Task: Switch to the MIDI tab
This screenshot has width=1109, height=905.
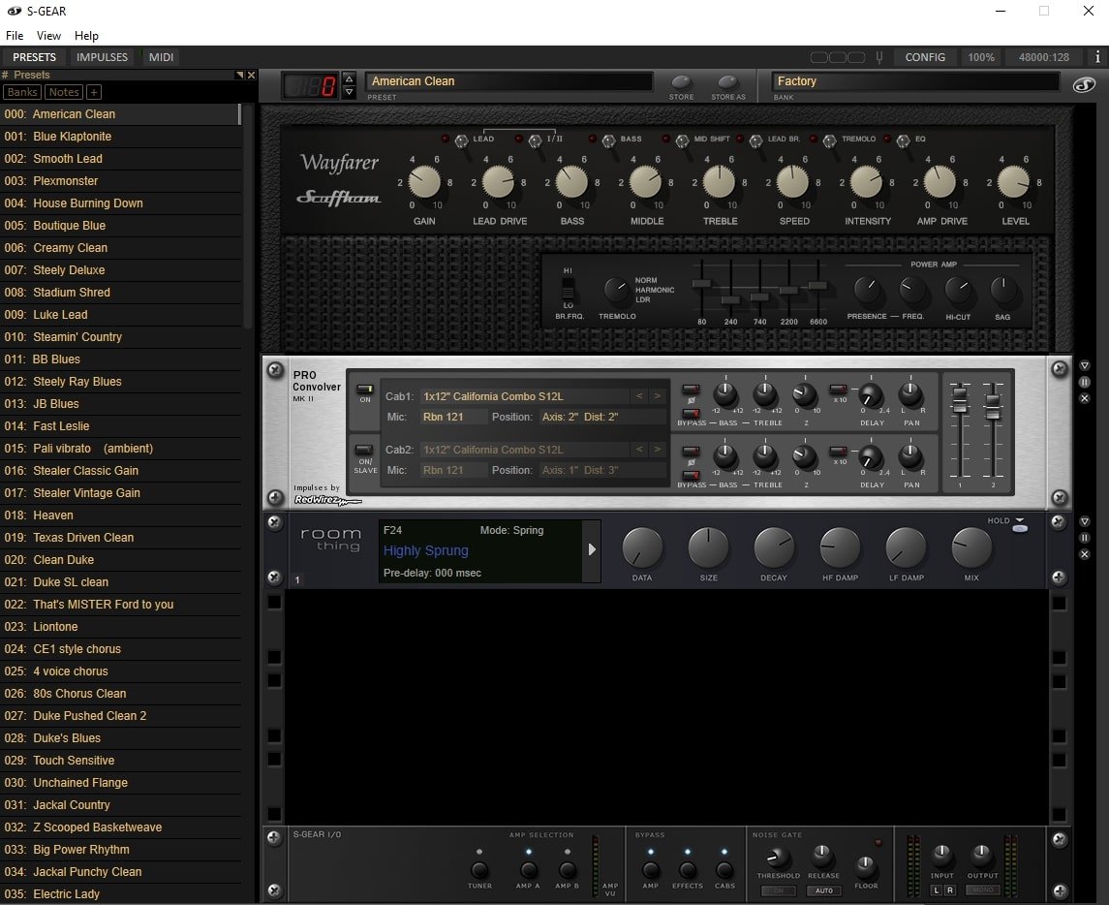Action: (x=161, y=57)
